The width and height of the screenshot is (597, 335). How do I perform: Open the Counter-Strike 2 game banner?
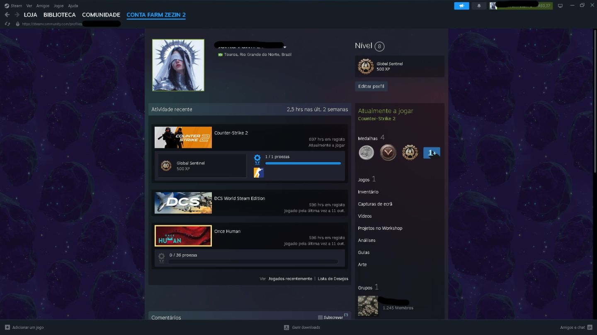pyautogui.click(x=183, y=137)
